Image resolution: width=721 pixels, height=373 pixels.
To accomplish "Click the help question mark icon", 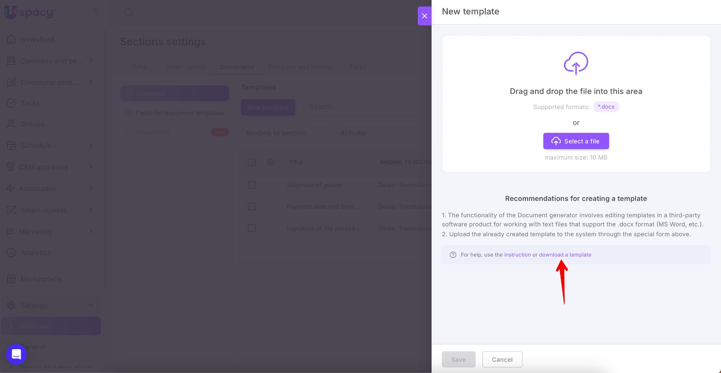I will tap(453, 255).
